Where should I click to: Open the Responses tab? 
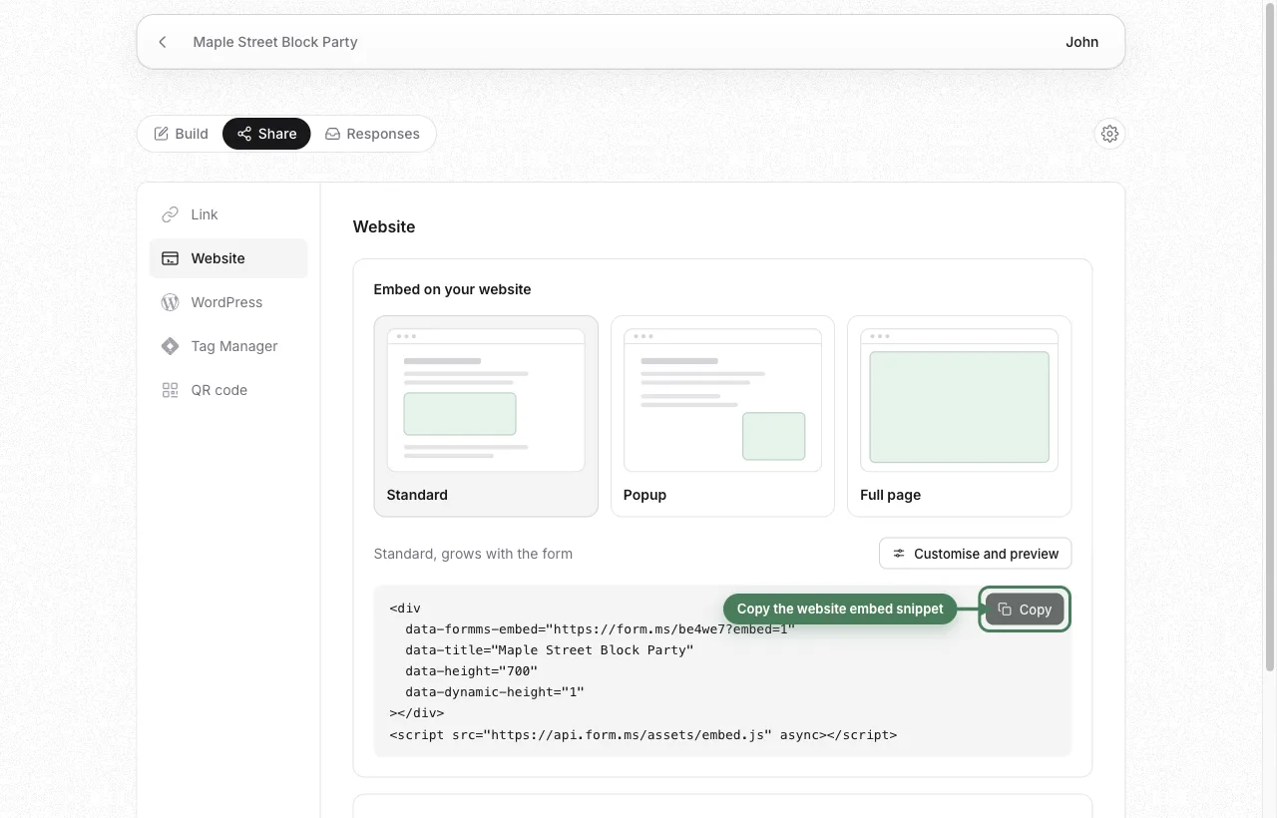tap(372, 134)
